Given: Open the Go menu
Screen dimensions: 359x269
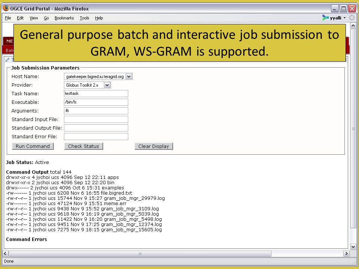Looking at the screenshot, I should coord(46,18).
